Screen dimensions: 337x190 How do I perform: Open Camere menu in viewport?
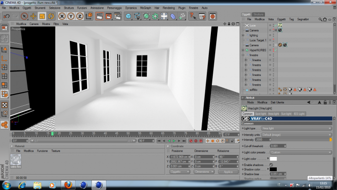pyautogui.click(x=34, y=24)
